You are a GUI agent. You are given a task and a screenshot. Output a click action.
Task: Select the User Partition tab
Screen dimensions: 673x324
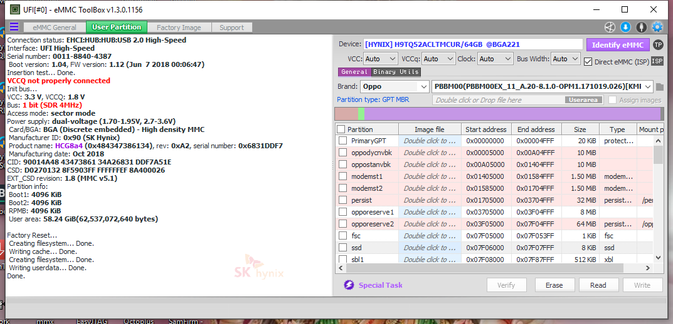[x=116, y=27]
